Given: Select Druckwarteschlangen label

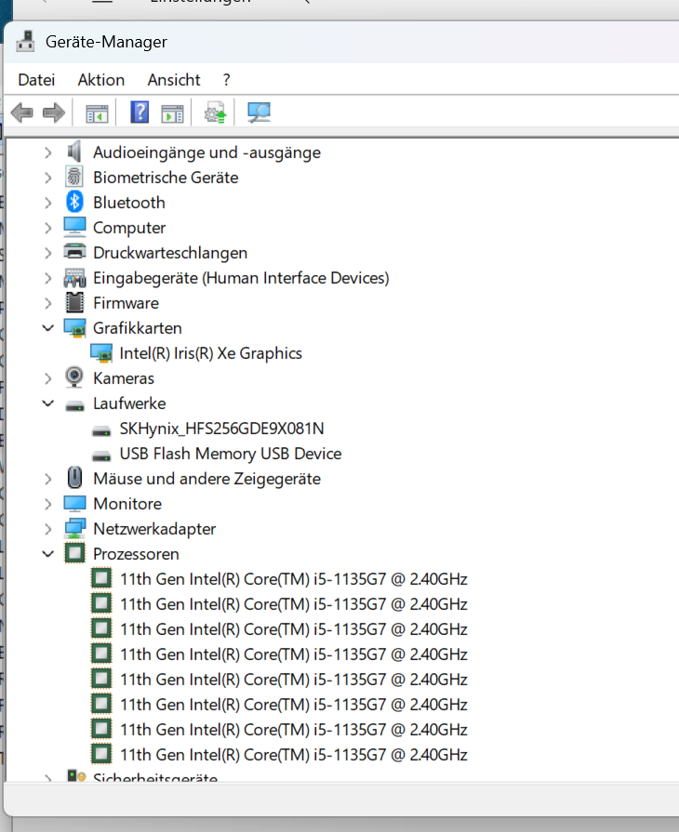Looking at the screenshot, I should 170,253.
